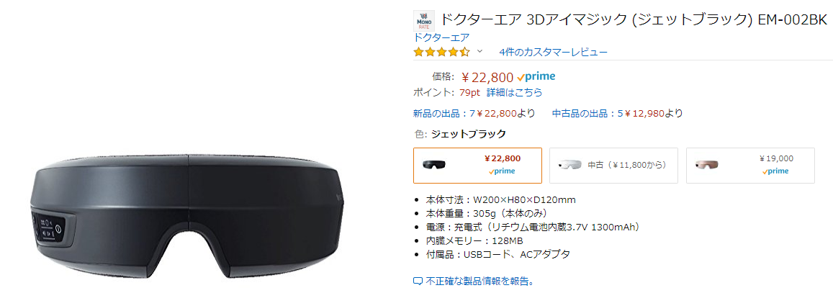Click the rose gold eye massager swatch image
833x293 pixels.
[706, 165]
